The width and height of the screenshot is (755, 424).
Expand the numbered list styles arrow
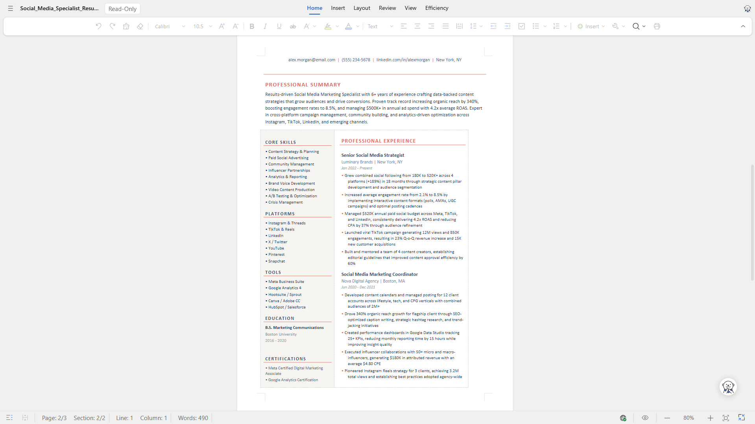(565, 26)
